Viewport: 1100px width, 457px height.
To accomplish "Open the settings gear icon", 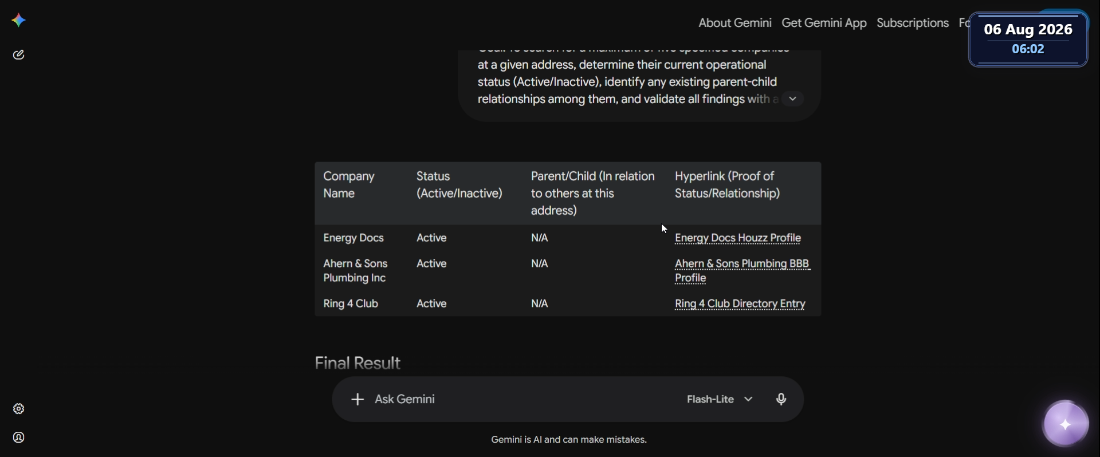I will 19,409.
